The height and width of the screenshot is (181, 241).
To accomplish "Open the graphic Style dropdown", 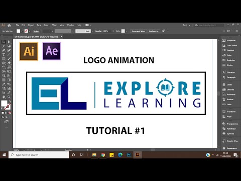I will click(x=127, y=31).
